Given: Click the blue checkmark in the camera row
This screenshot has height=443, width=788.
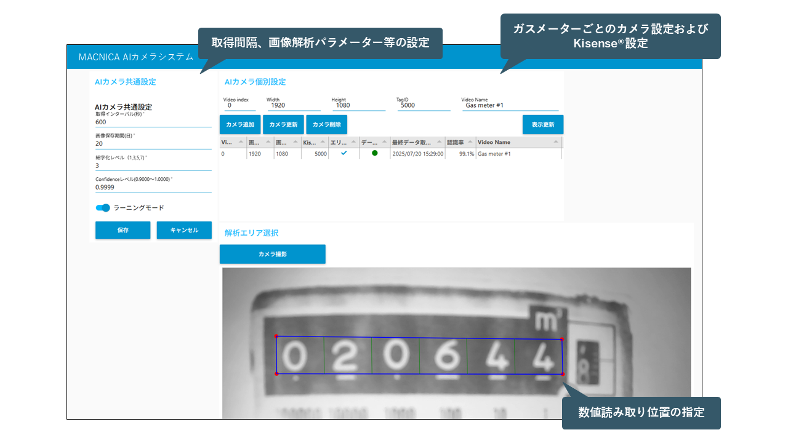Looking at the screenshot, I should (x=344, y=153).
